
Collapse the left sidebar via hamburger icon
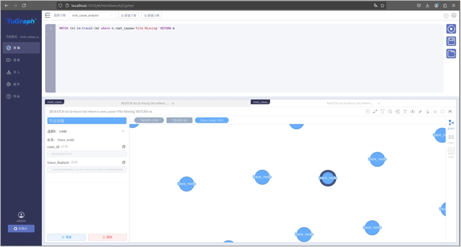(x=48, y=15)
